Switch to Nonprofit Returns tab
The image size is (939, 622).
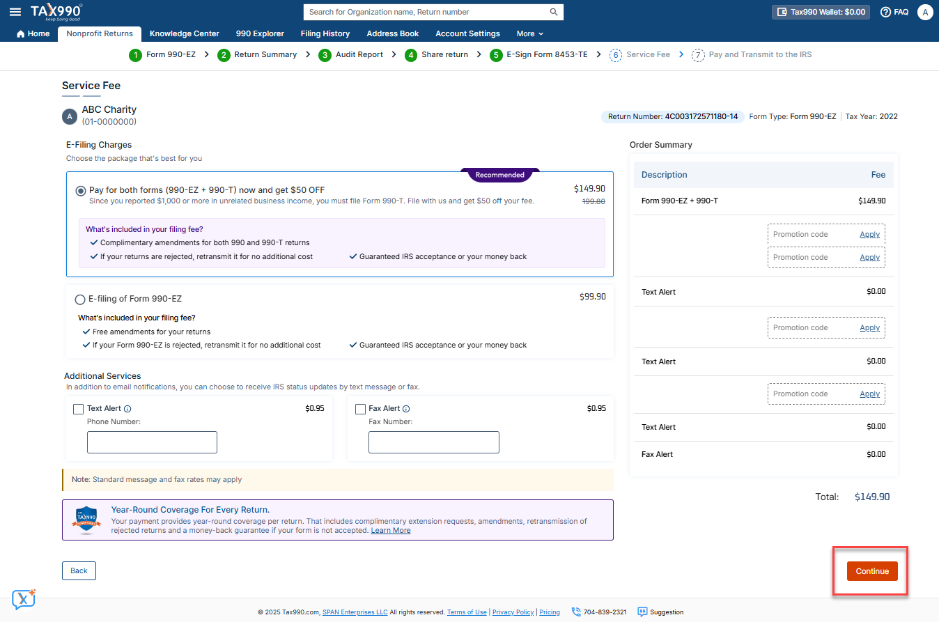pyautogui.click(x=100, y=33)
